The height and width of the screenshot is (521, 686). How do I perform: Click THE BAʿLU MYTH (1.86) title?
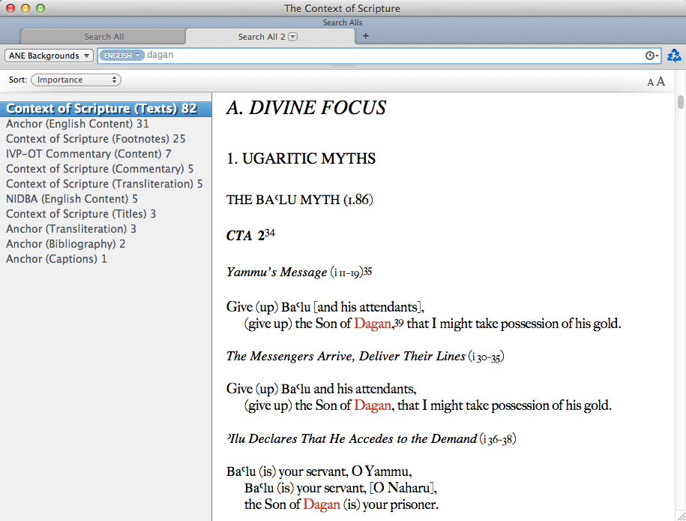(x=300, y=200)
